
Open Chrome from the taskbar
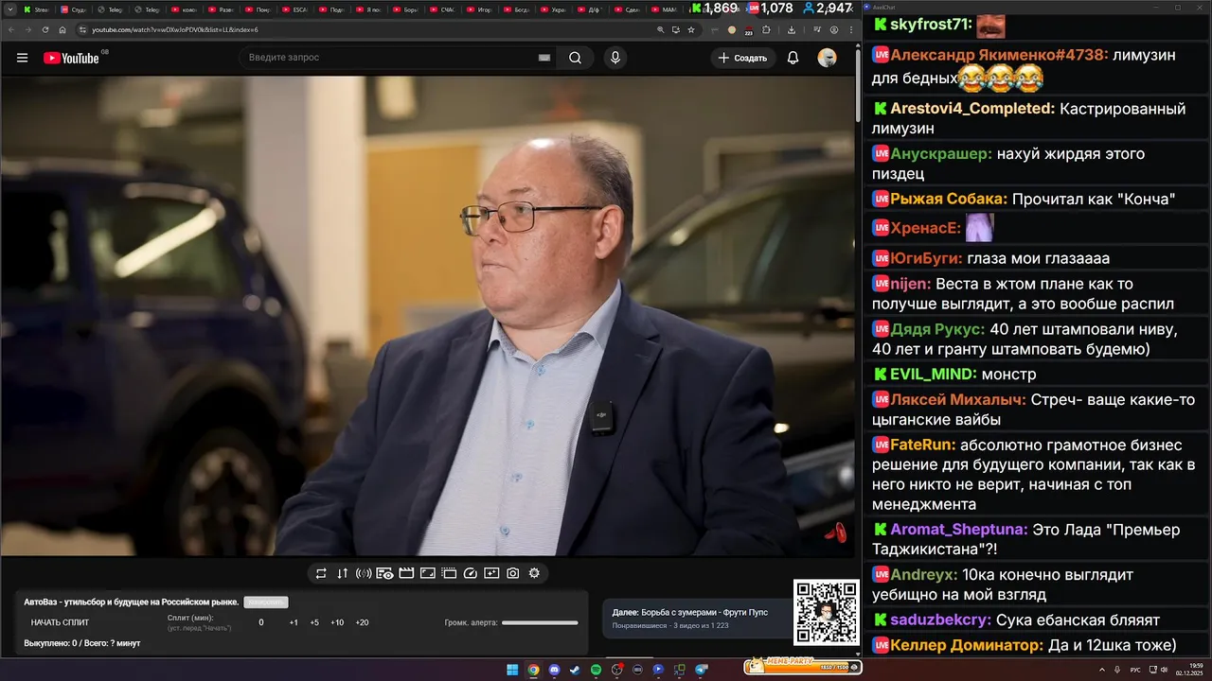[x=533, y=670]
